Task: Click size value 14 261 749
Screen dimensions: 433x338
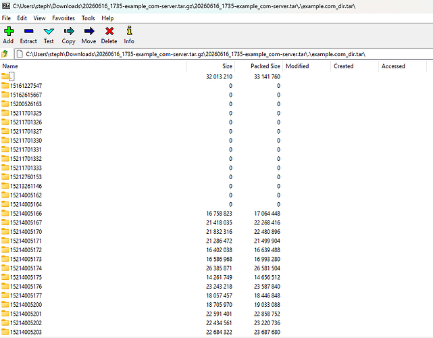Action: (x=219, y=277)
